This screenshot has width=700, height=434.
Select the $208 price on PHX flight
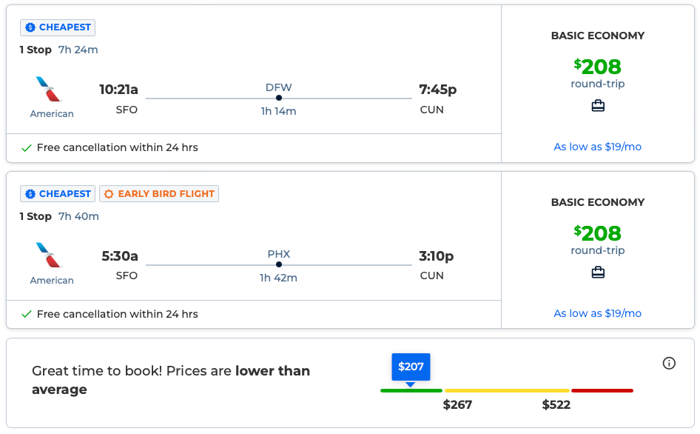pos(597,233)
